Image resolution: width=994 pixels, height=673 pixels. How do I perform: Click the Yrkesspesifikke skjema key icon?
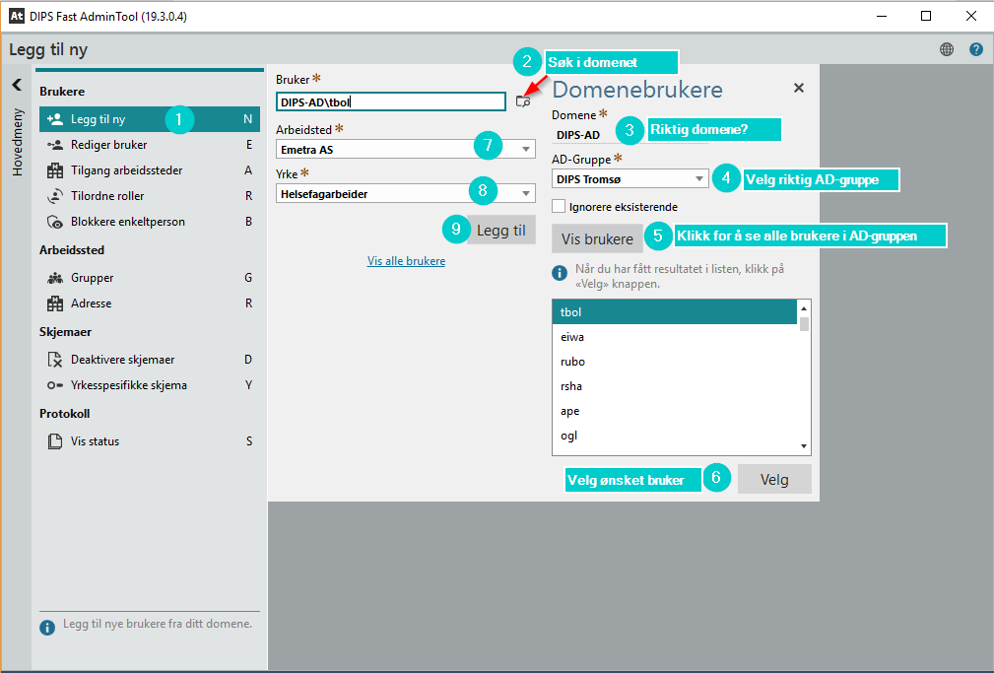click(55, 385)
